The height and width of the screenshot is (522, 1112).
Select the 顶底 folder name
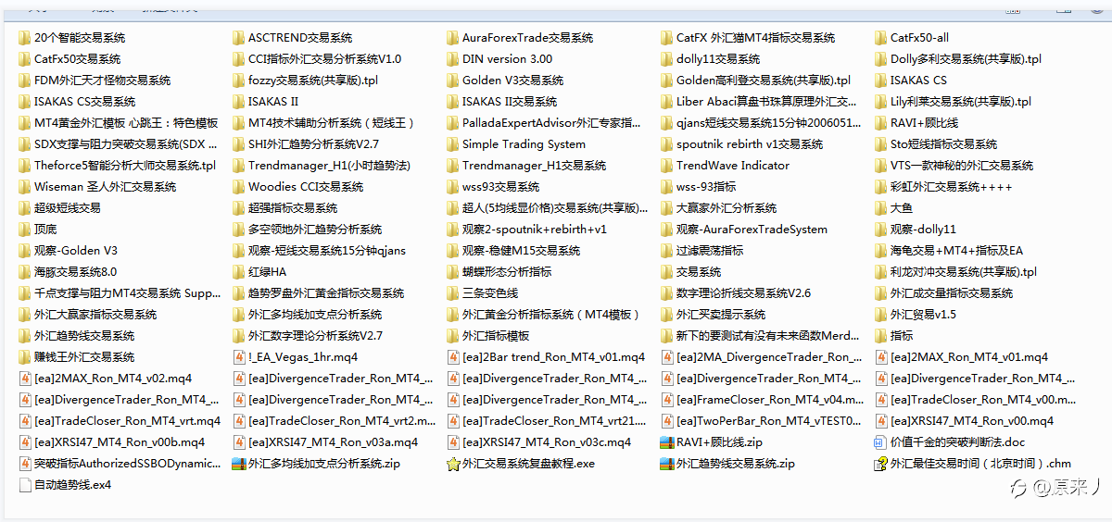[x=45, y=230]
